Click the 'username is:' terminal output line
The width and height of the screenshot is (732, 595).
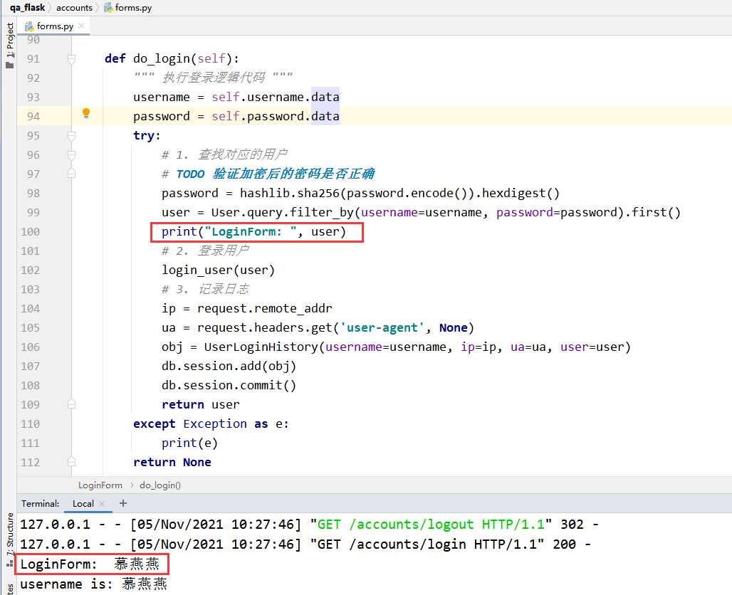[93, 584]
